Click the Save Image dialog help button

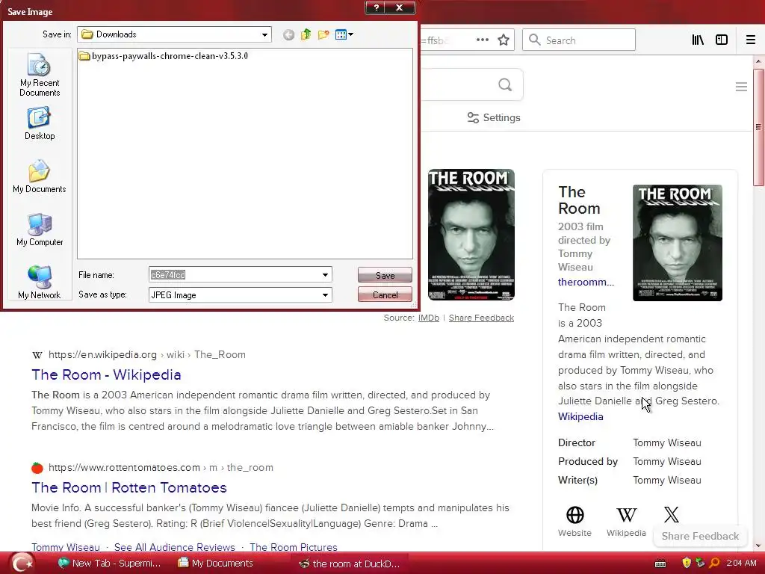tap(376, 7)
